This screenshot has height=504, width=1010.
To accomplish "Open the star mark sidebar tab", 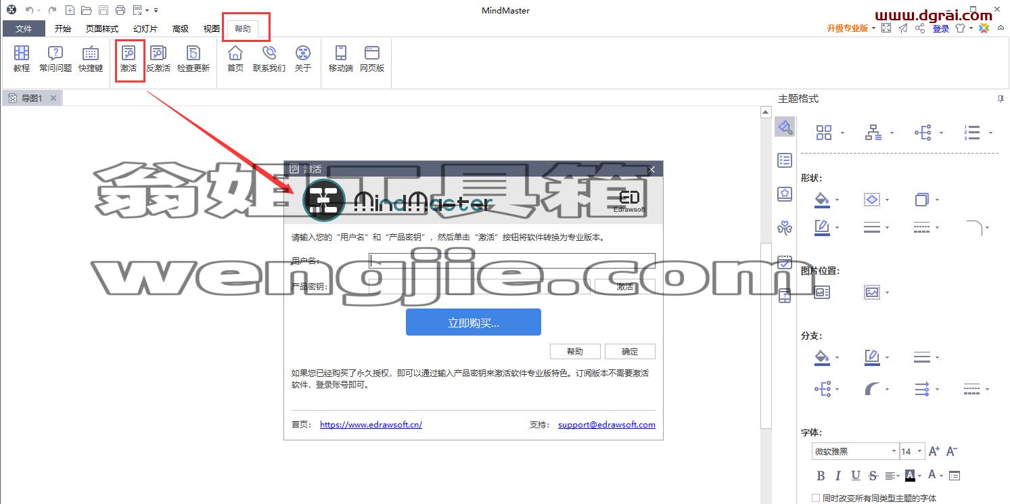I will tap(785, 194).
